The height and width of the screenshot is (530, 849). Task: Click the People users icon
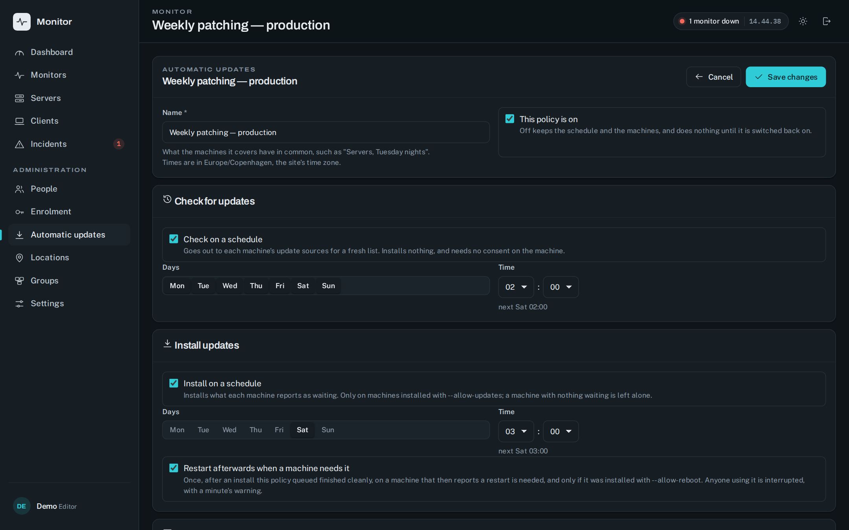click(19, 189)
